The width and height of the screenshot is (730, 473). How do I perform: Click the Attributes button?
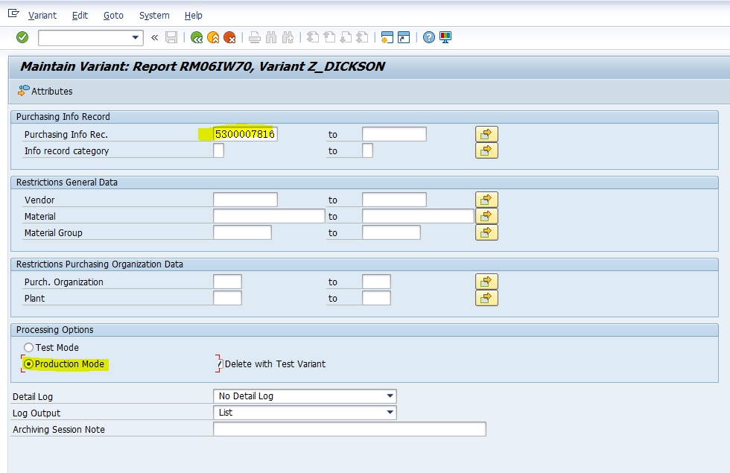[x=46, y=91]
